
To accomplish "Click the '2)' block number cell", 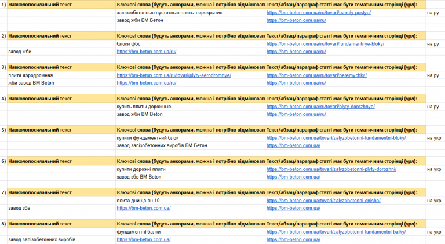I will click(x=3, y=36).
